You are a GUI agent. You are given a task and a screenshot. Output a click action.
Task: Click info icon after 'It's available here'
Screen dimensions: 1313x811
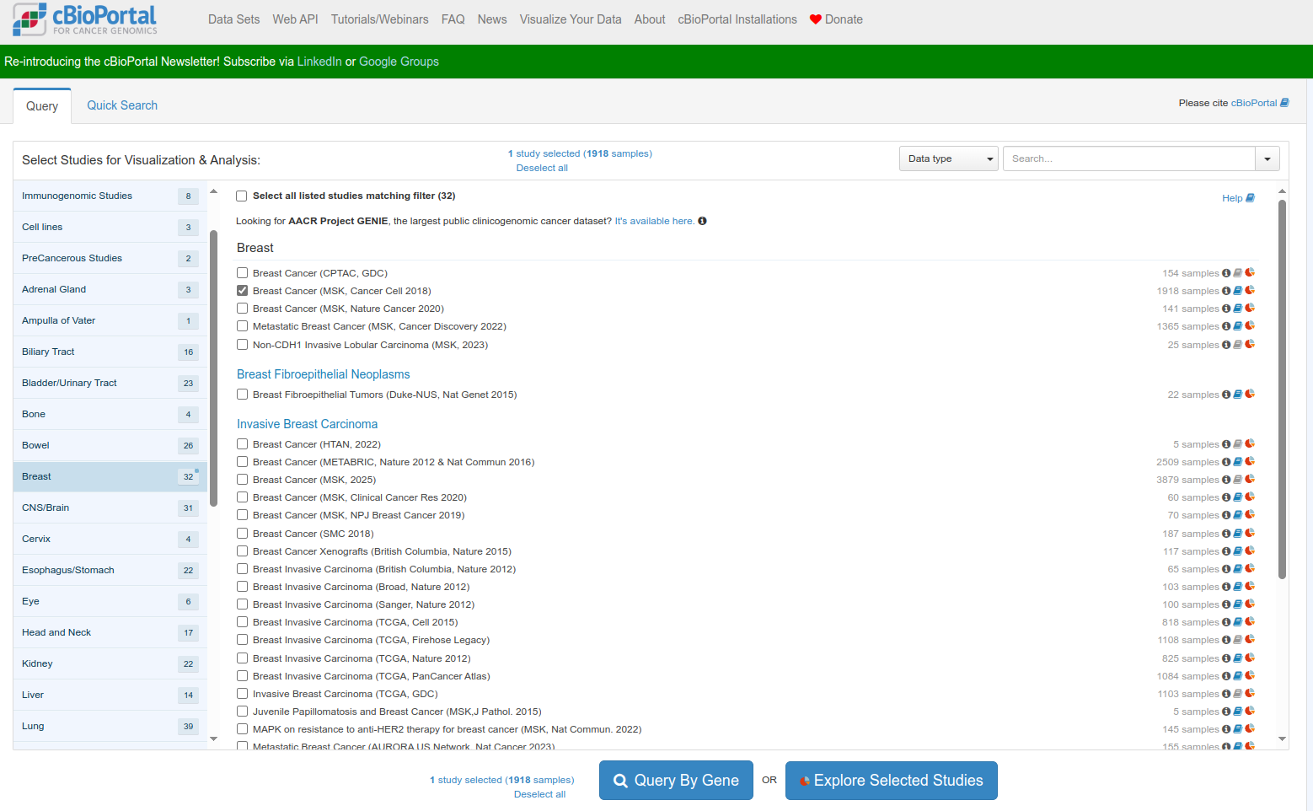702,221
